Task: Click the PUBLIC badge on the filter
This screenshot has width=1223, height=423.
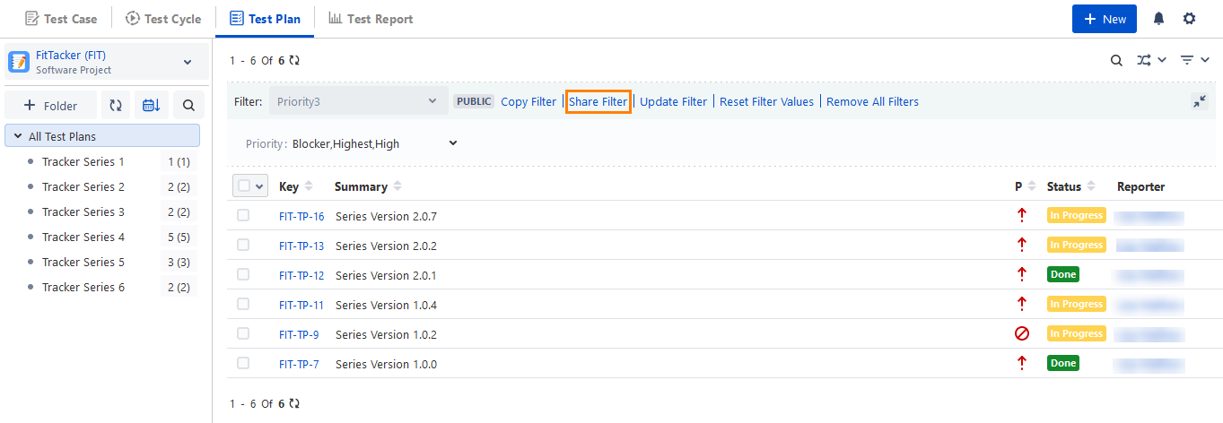Action: click(474, 101)
